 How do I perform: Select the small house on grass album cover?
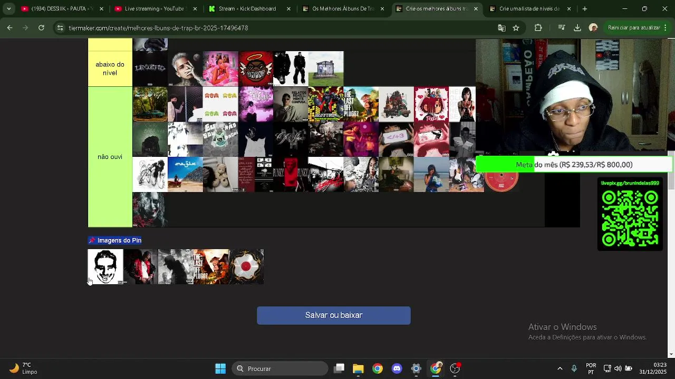(x=326, y=68)
